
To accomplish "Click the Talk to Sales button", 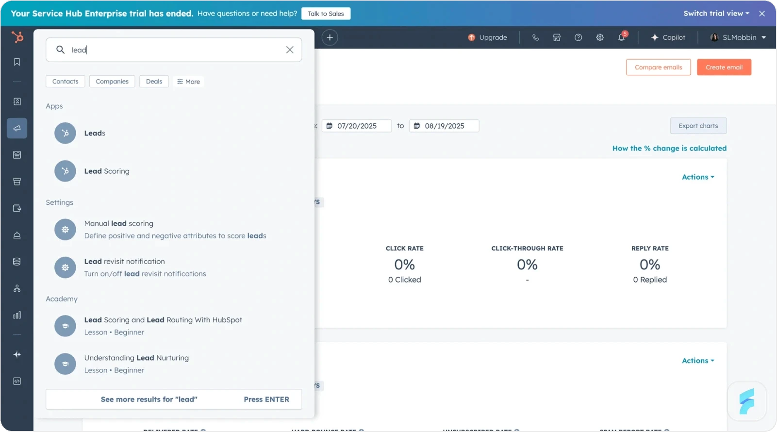I will click(326, 14).
